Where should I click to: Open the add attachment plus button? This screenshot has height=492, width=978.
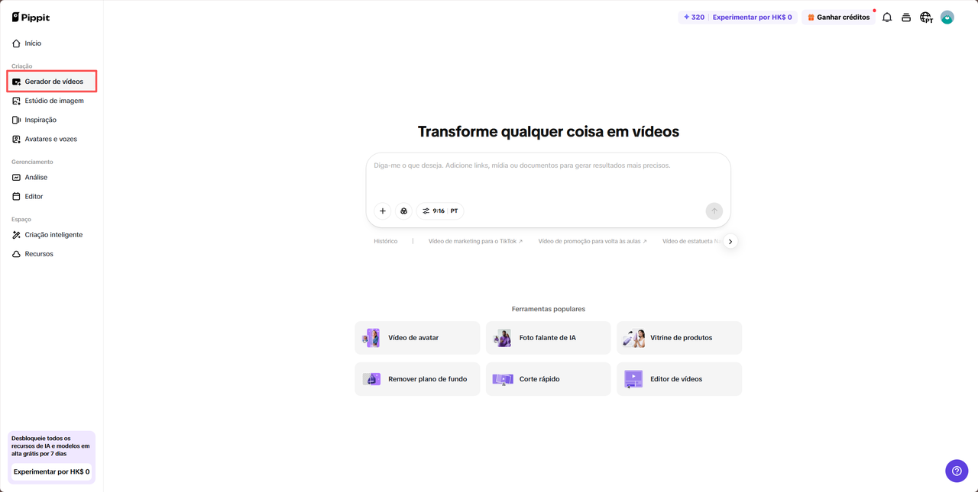tap(382, 211)
